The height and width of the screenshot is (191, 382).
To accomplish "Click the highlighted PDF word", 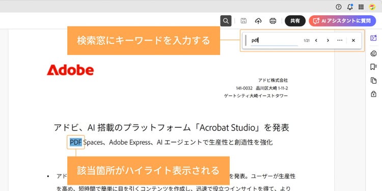I will coord(76,142).
